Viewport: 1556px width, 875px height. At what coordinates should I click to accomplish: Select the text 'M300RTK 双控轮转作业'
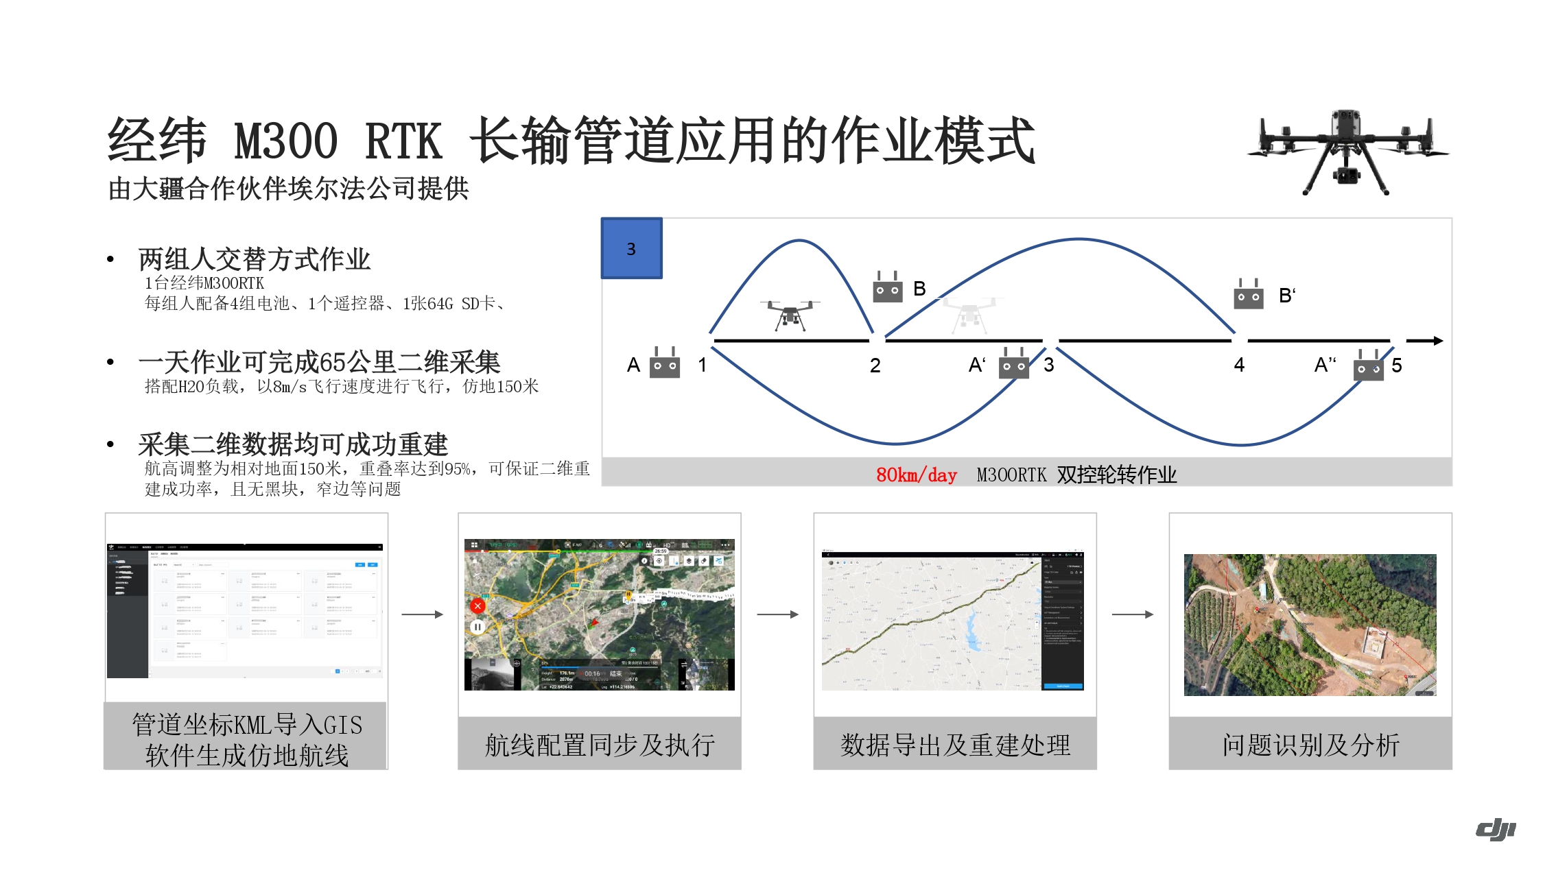[x=1077, y=475]
